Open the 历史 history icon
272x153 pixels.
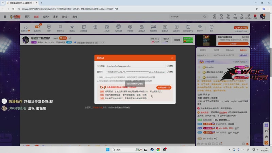point(215,16)
